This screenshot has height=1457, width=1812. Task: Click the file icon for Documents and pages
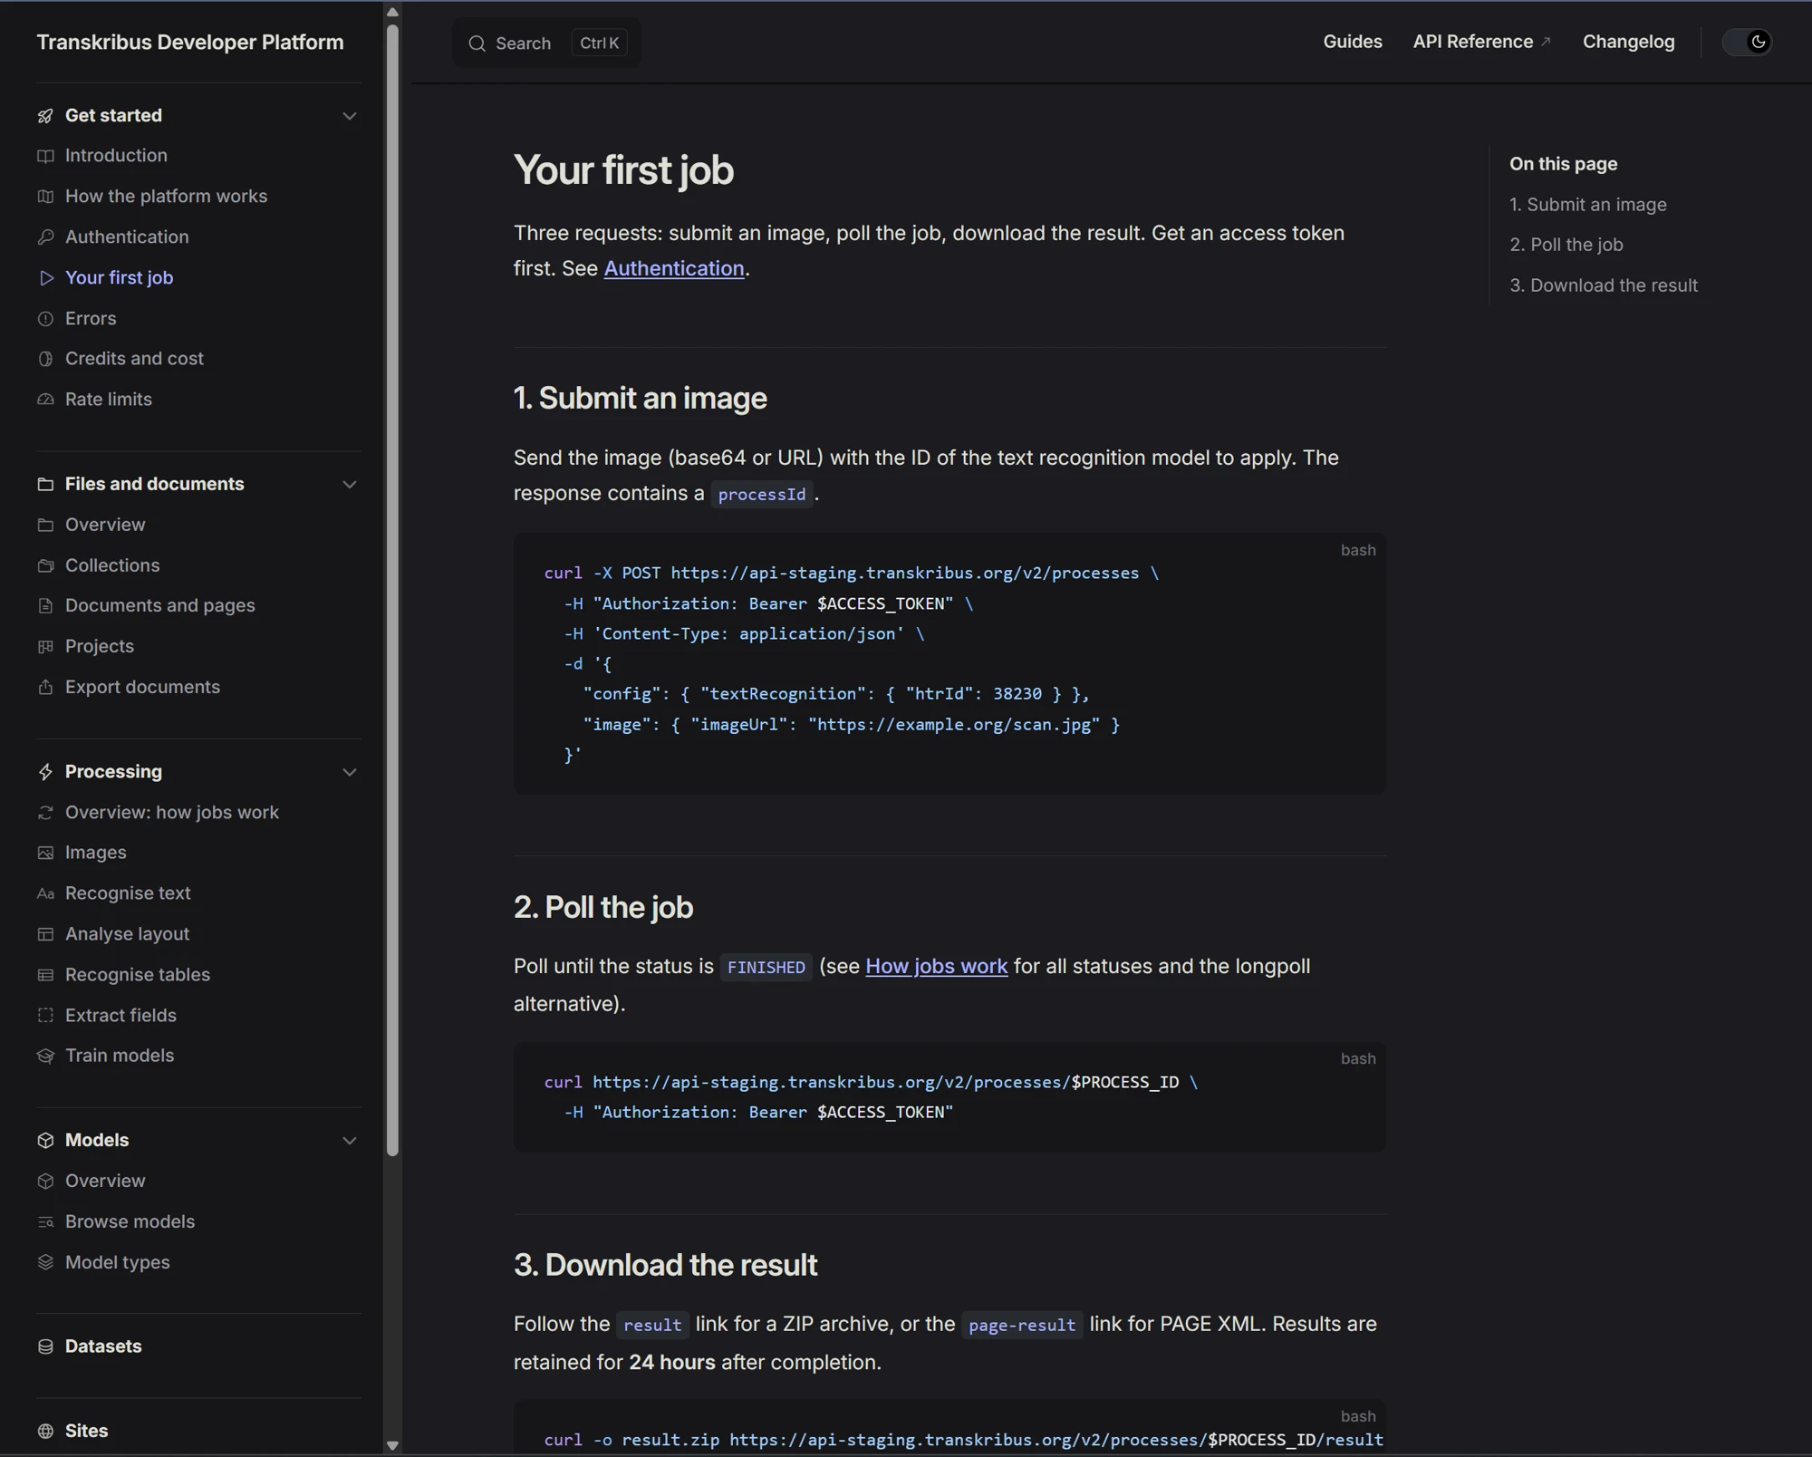(45, 606)
